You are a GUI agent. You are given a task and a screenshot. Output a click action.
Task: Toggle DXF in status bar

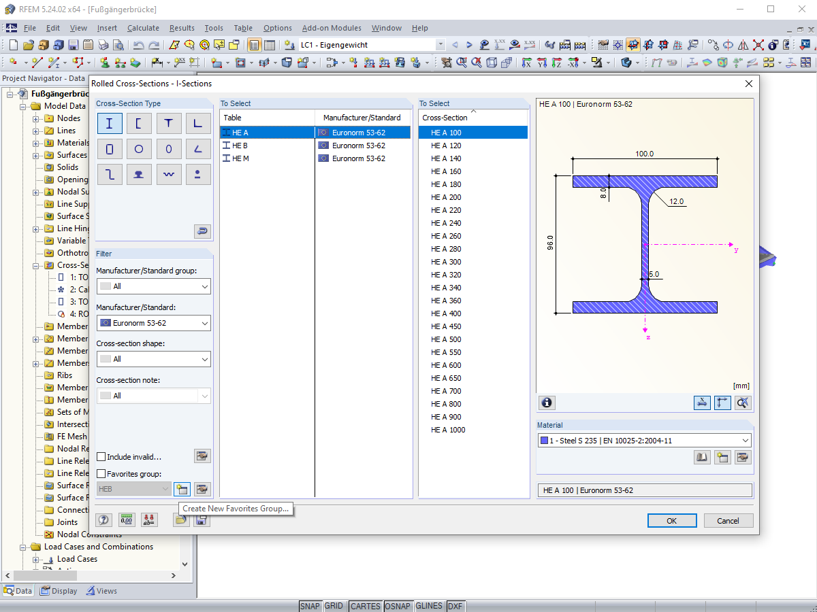click(455, 606)
